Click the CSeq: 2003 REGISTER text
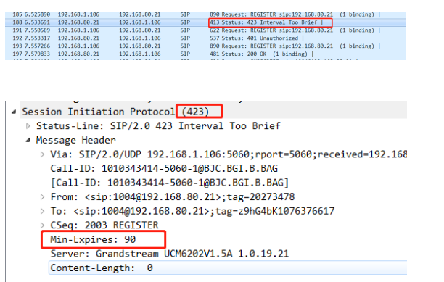Screen dimensions: 444x282 click(104, 225)
